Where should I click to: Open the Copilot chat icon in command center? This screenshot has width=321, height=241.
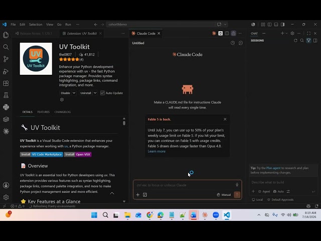[219, 25]
